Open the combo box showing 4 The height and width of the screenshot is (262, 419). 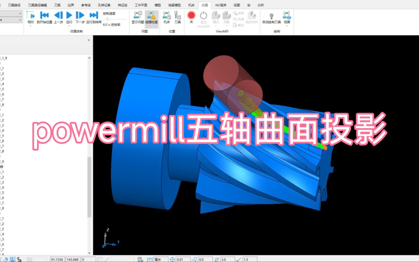pos(11,20)
